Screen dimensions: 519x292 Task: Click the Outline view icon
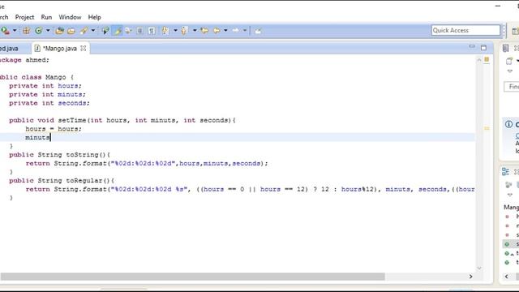pyautogui.click(x=505, y=171)
